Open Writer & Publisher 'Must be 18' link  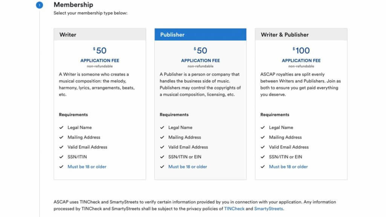(288, 167)
